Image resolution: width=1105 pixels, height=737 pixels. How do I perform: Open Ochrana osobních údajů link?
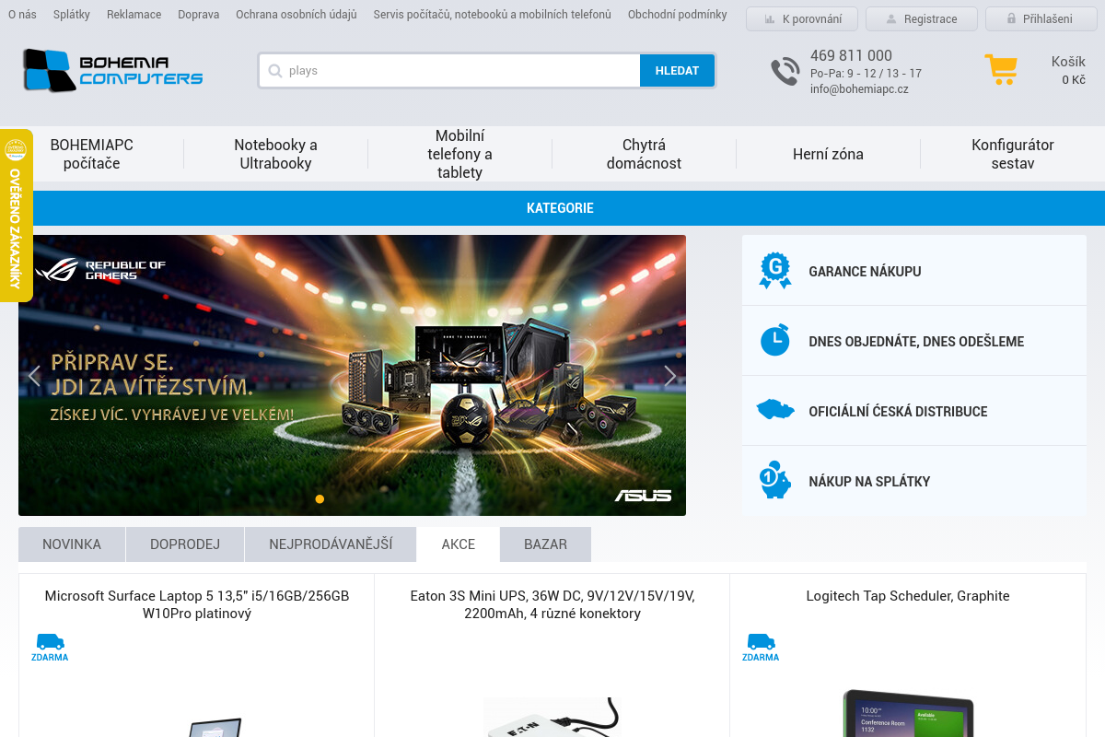tap(297, 15)
